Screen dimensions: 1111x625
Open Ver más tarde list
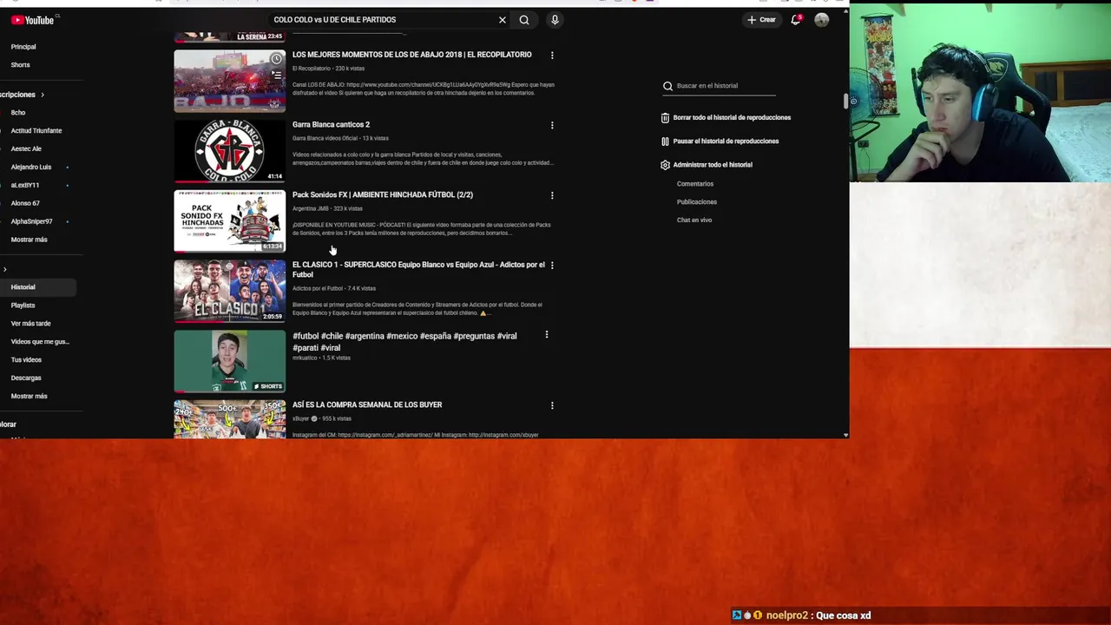[30, 324]
